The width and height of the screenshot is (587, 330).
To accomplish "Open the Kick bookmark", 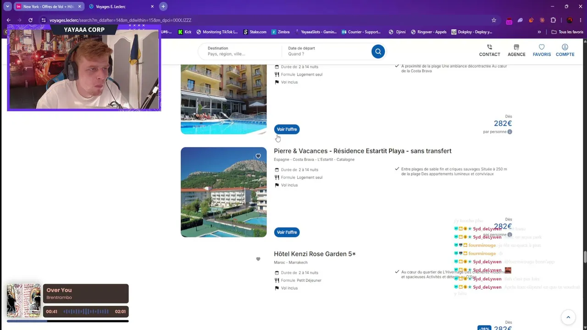I will point(184,32).
